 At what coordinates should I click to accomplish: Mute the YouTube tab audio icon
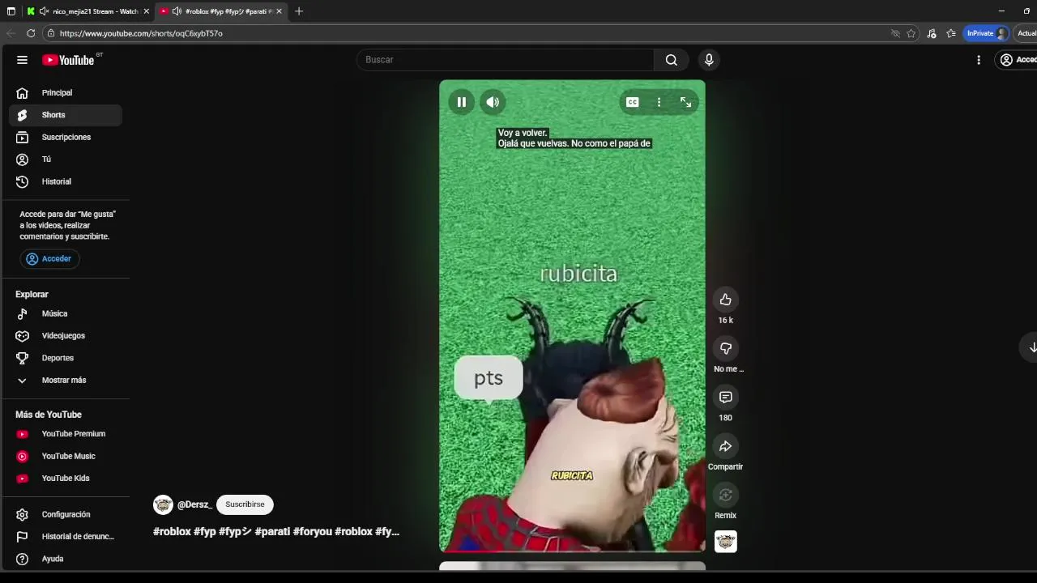(x=177, y=11)
